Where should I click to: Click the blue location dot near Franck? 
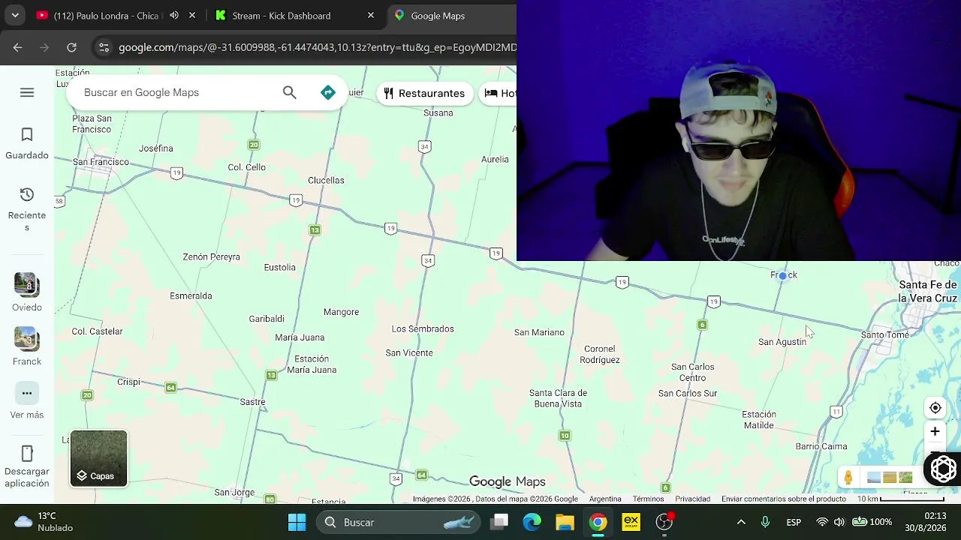[x=783, y=275]
